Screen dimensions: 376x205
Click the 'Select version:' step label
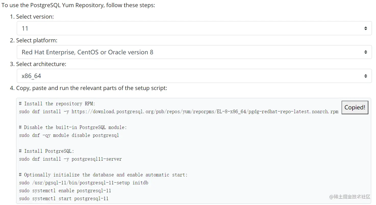click(35, 17)
